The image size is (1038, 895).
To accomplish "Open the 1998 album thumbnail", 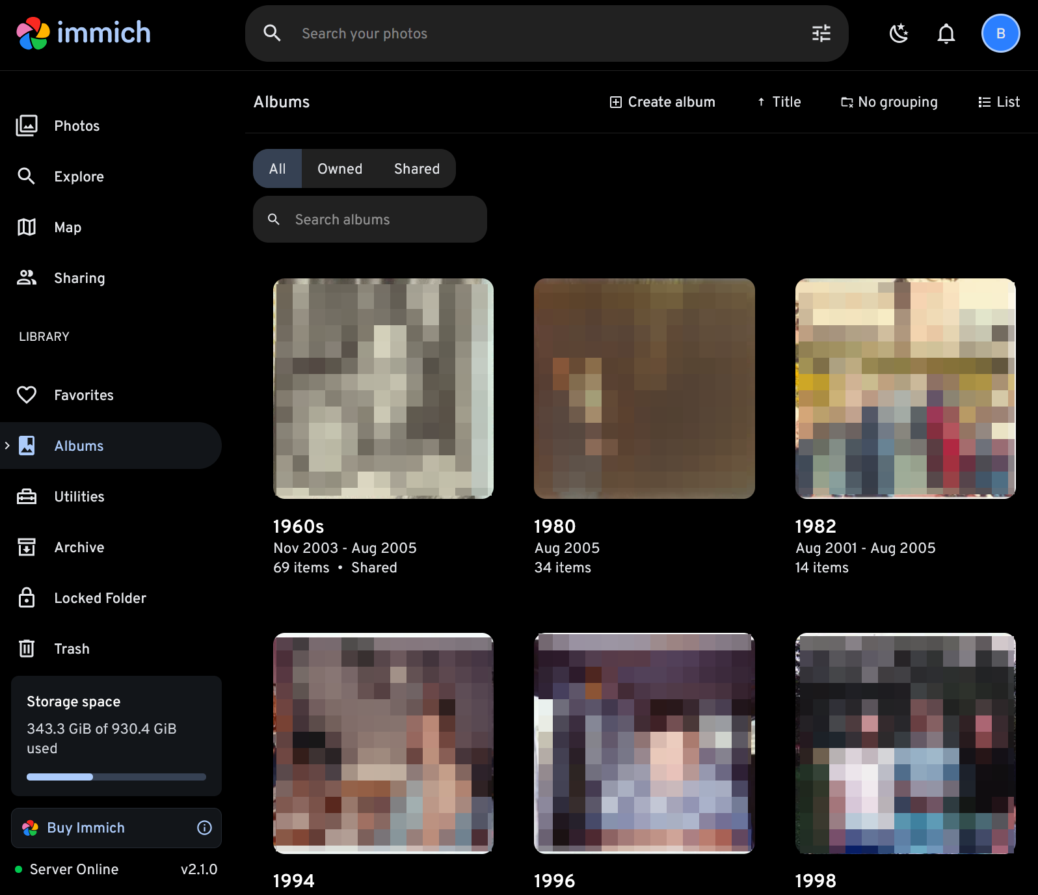I will coord(905,743).
